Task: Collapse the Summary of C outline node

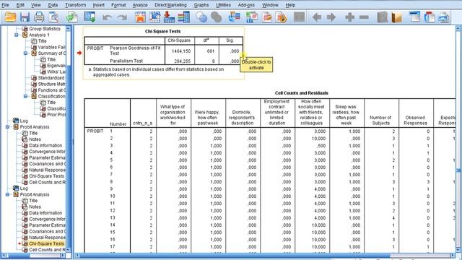Action: (x=26, y=53)
